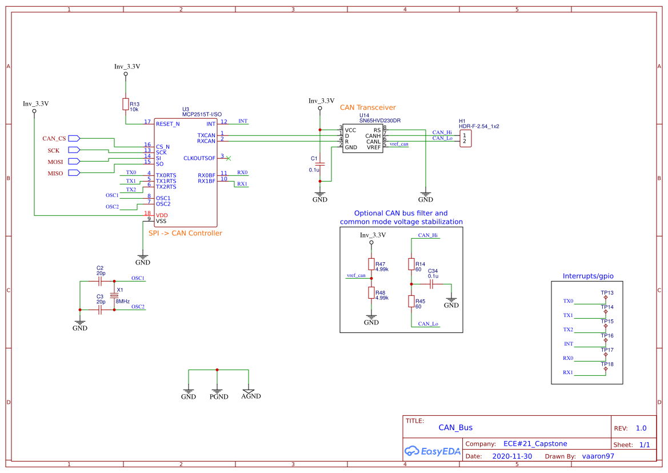Click the 8MHz crystal symbol X1

point(114,294)
